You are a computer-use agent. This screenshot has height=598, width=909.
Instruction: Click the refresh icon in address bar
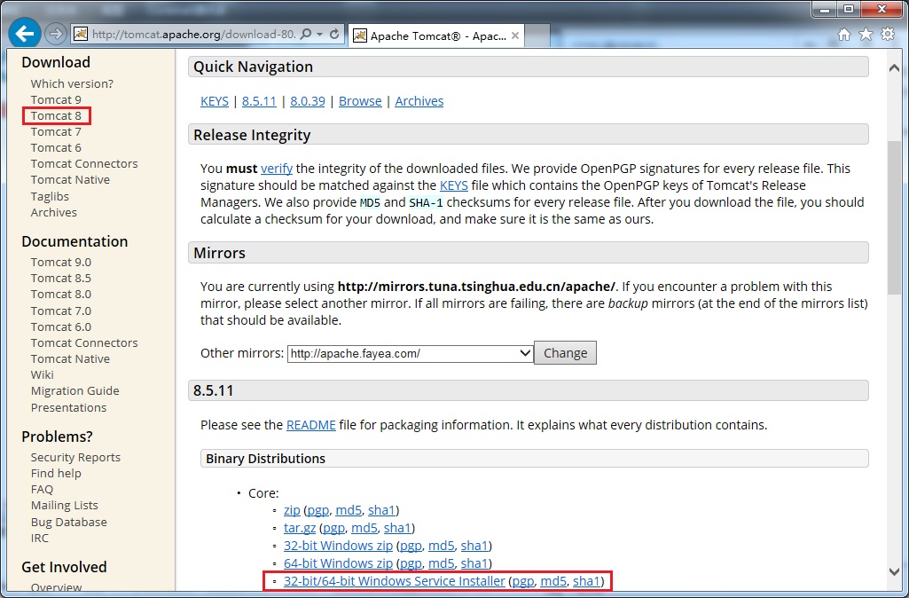(x=334, y=35)
